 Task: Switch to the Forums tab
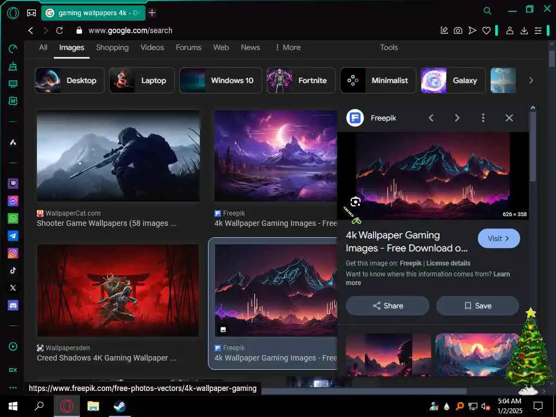[x=188, y=48]
